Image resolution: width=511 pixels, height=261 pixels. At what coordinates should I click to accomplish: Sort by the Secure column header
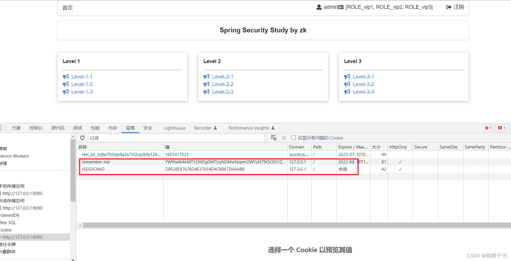click(425, 147)
